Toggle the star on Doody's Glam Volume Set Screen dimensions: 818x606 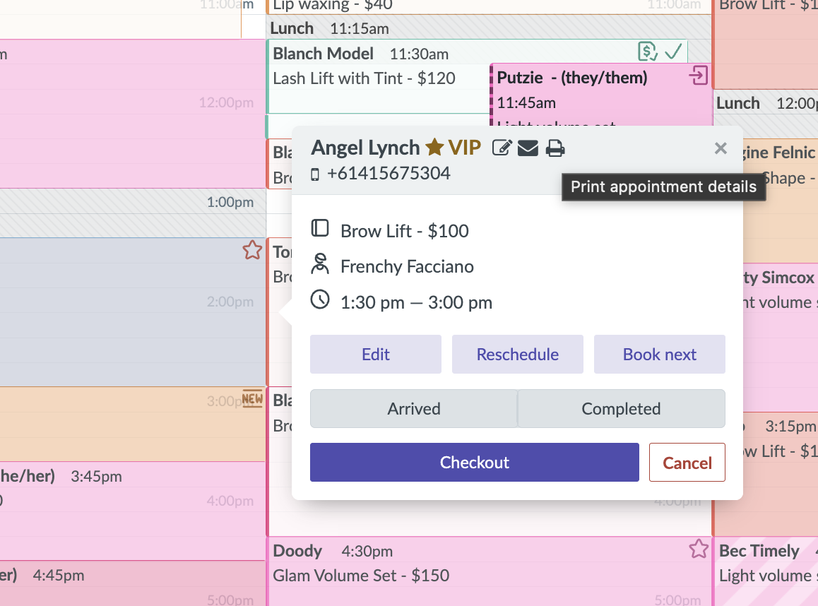tap(699, 548)
